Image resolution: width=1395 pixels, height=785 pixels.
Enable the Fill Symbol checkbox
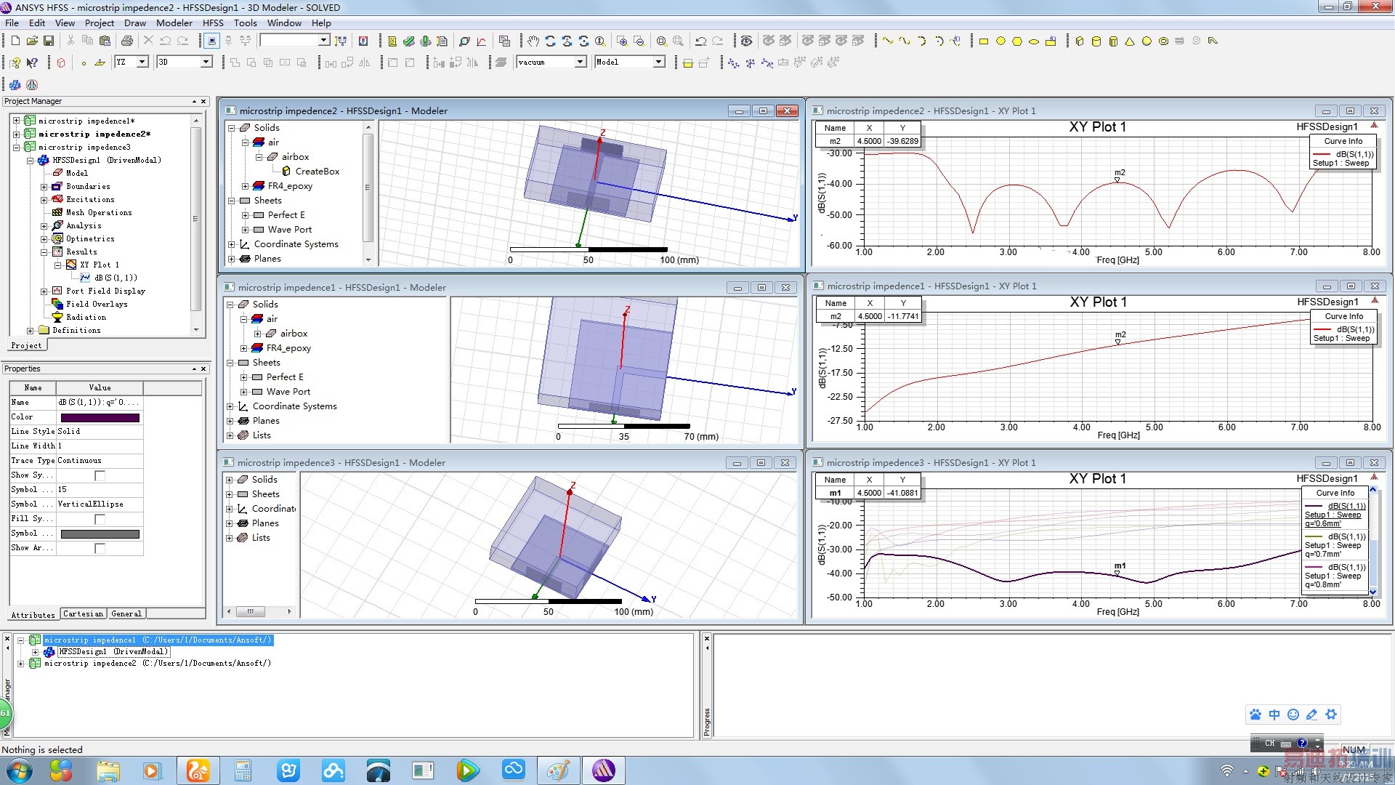100,519
